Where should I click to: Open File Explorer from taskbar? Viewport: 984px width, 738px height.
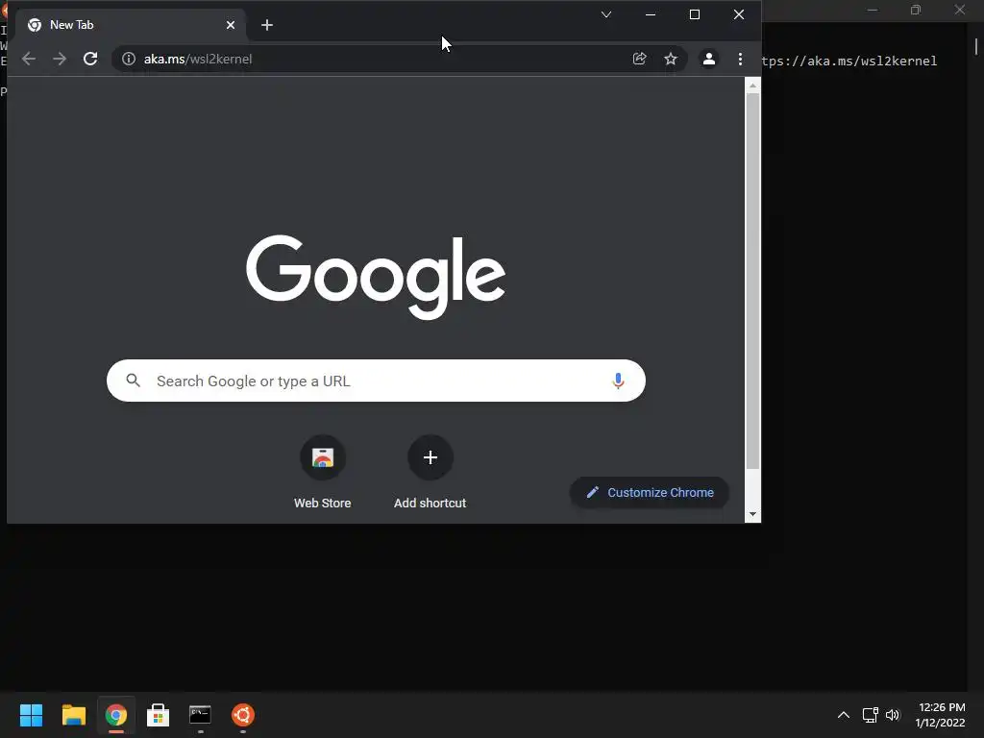click(73, 715)
